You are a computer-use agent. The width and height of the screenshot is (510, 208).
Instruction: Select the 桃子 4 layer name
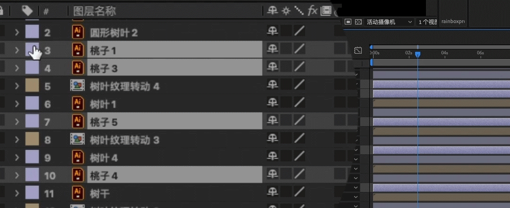(x=103, y=176)
